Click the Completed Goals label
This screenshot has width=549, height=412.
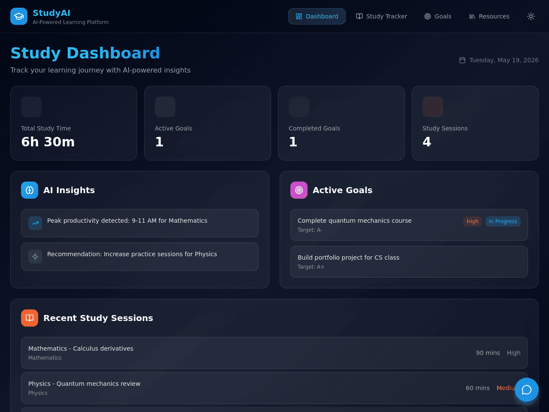314,128
